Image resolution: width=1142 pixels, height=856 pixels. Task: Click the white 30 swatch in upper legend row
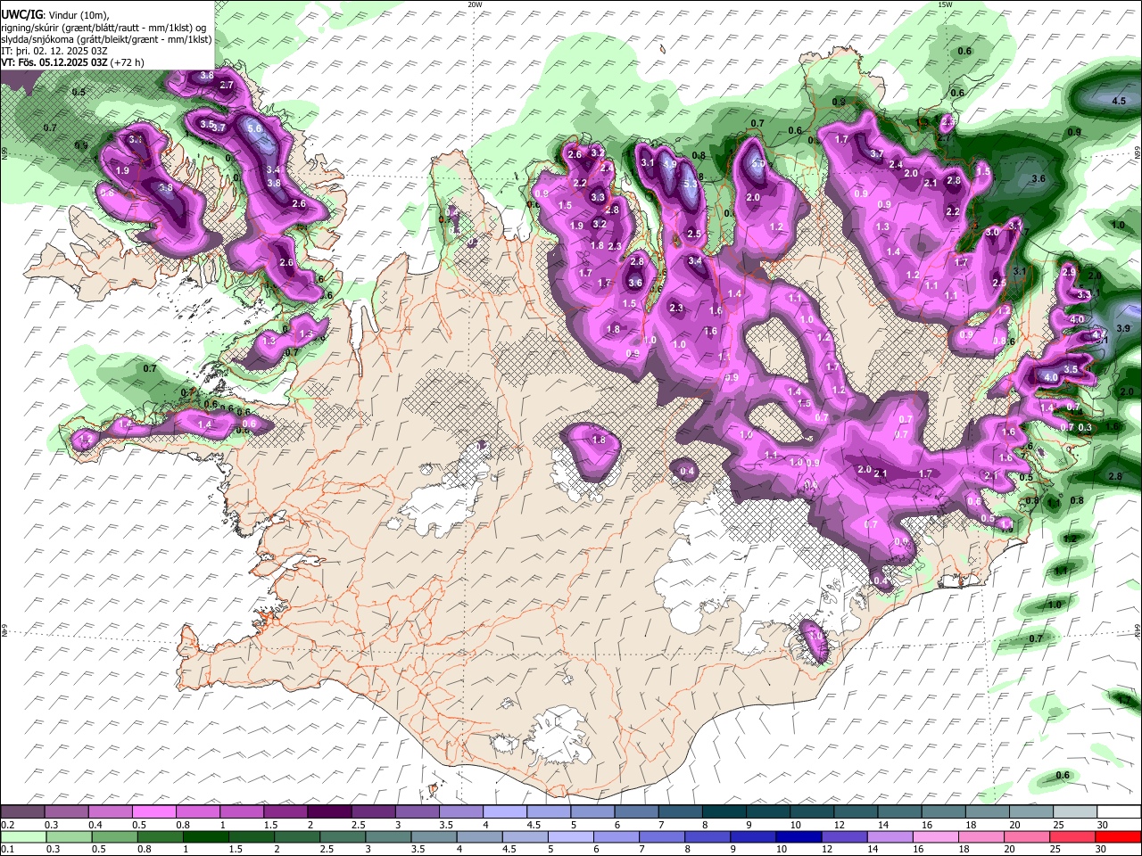click(1119, 812)
